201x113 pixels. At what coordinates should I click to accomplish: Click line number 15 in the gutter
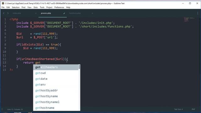[4, 70]
